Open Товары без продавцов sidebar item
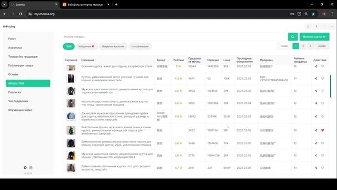 (28, 56)
